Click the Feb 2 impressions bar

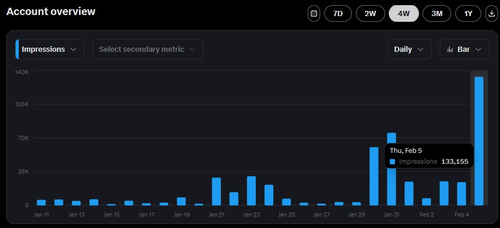[x=426, y=202]
